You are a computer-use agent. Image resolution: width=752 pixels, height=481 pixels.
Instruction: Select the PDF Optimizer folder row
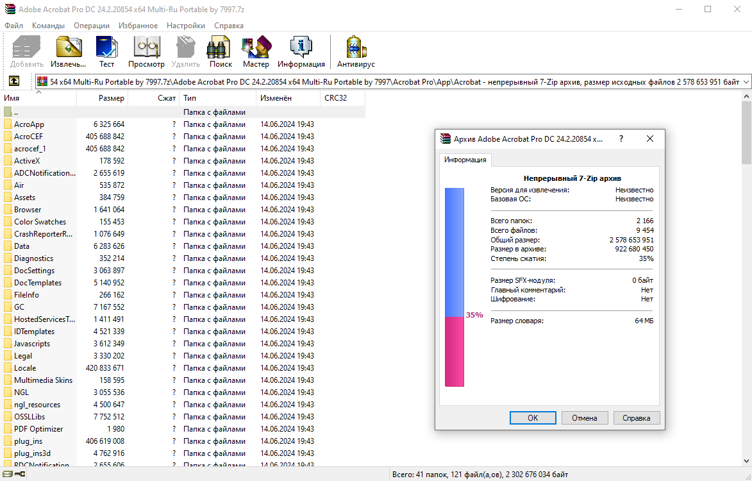pyautogui.click(x=183, y=428)
